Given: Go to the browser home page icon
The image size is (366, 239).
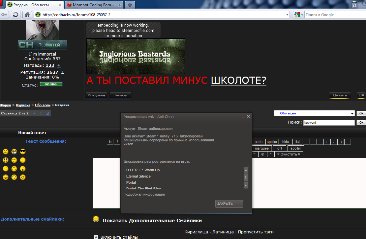Looking at the screenshot, I should [27, 15].
